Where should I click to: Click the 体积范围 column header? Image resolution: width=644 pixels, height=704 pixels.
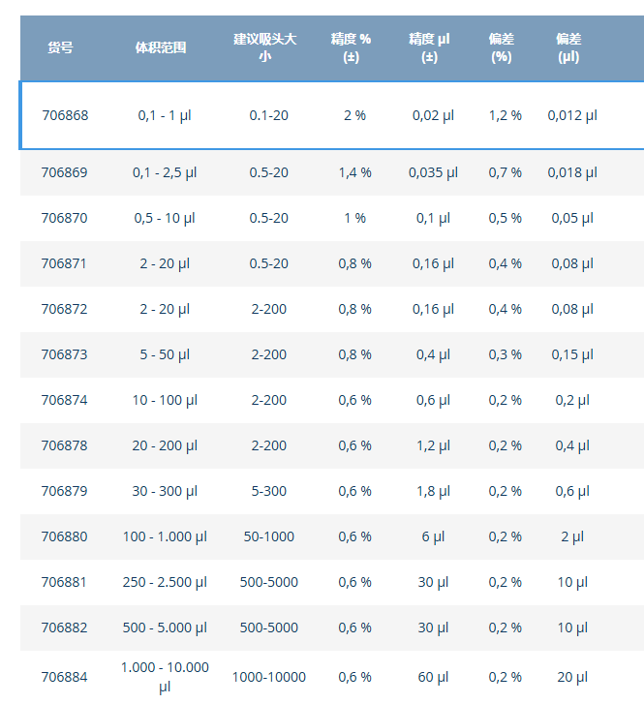coord(161,47)
